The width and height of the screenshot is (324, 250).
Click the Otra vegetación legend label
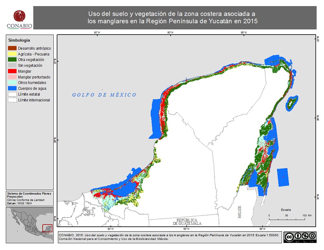pos(31,60)
